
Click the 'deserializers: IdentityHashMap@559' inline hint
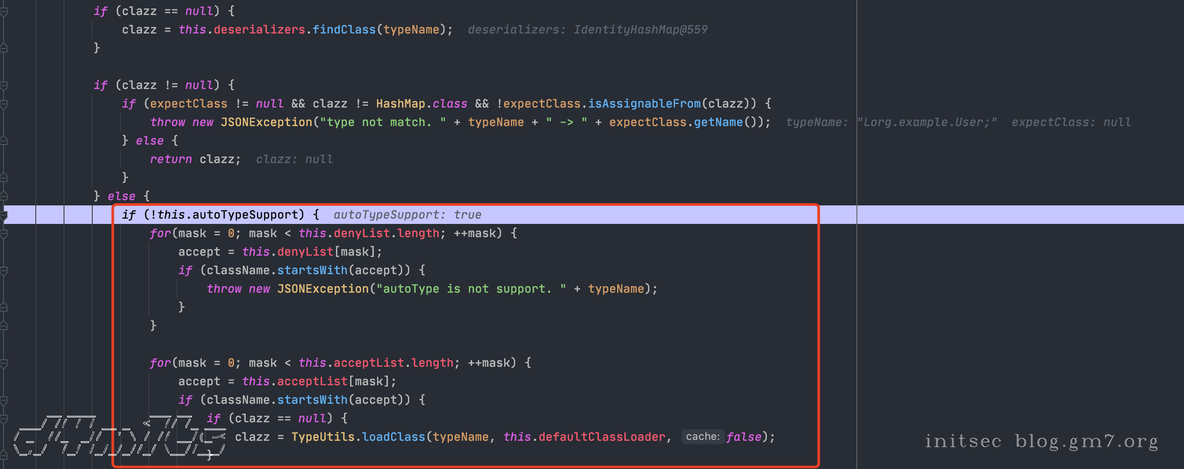click(588, 30)
